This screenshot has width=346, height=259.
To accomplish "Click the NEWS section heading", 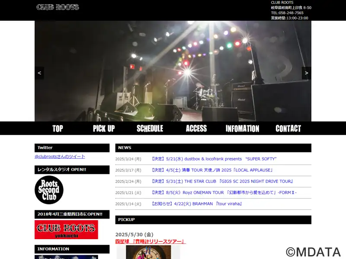I will coord(213,148).
